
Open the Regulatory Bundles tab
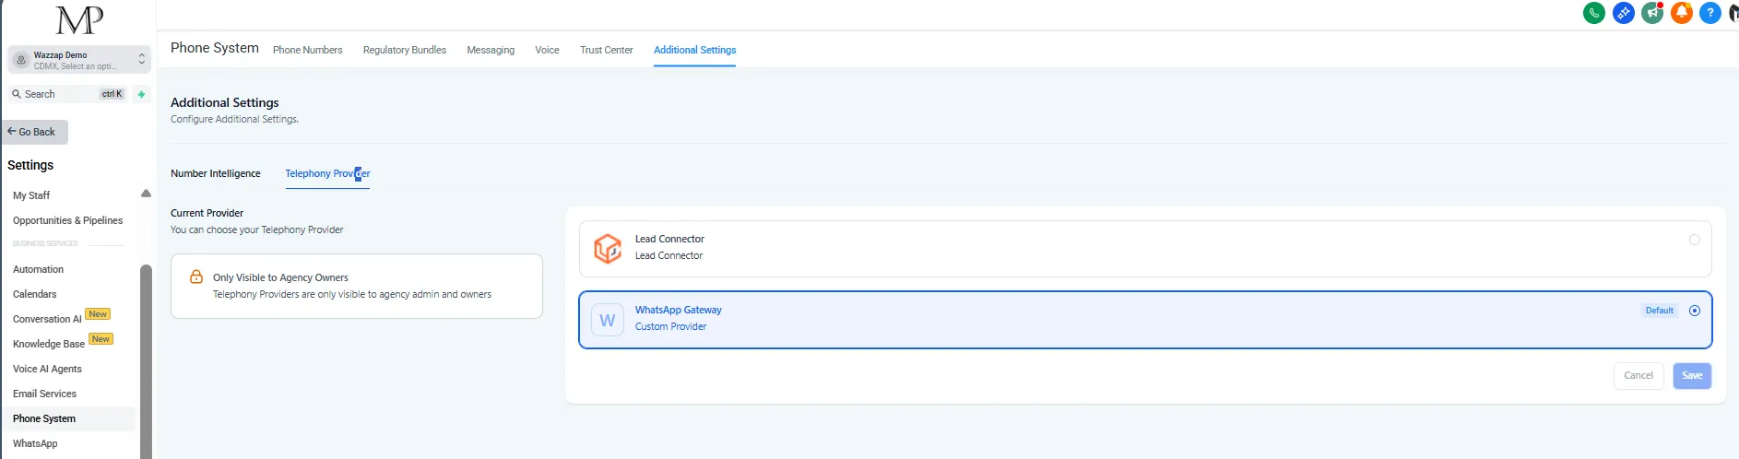[x=404, y=50]
